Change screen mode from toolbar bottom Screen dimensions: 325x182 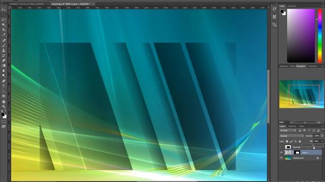4,126
